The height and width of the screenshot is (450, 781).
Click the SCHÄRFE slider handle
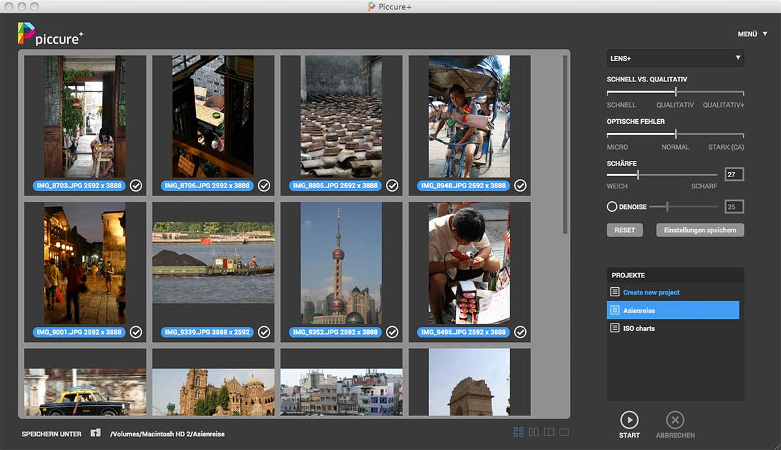638,175
